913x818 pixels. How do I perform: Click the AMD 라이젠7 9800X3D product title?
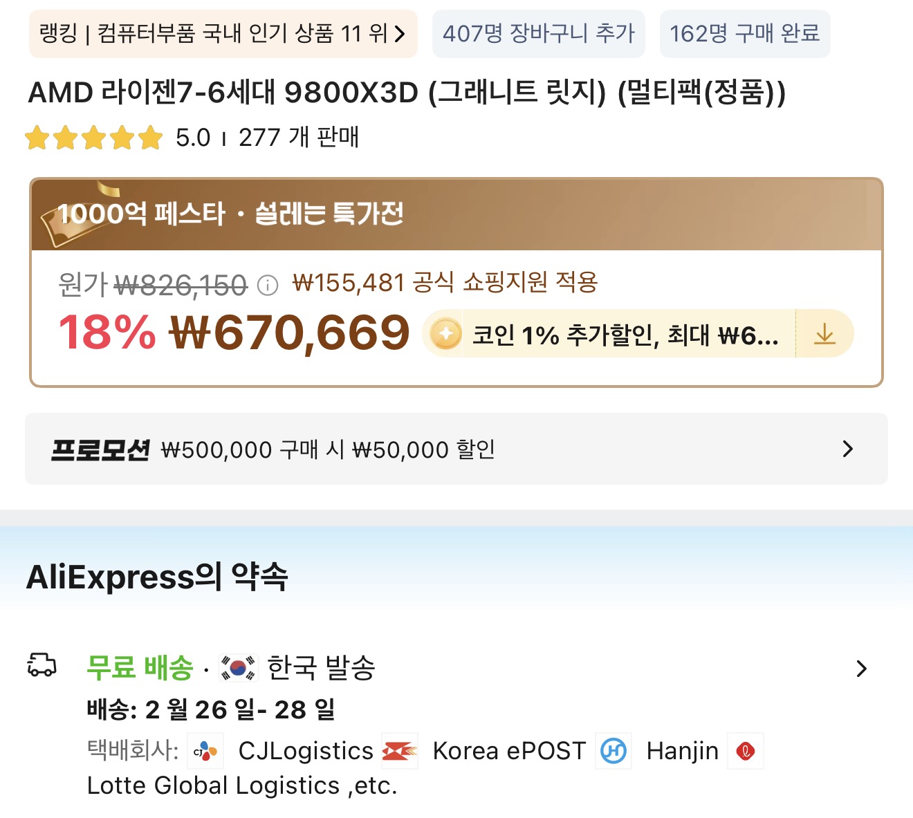click(407, 93)
